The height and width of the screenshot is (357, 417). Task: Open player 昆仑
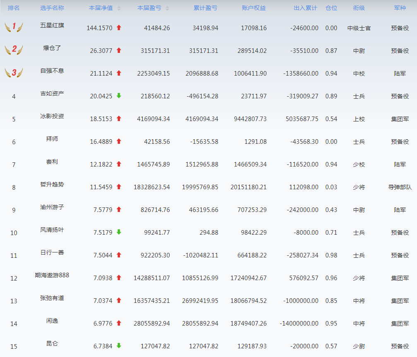point(52,343)
